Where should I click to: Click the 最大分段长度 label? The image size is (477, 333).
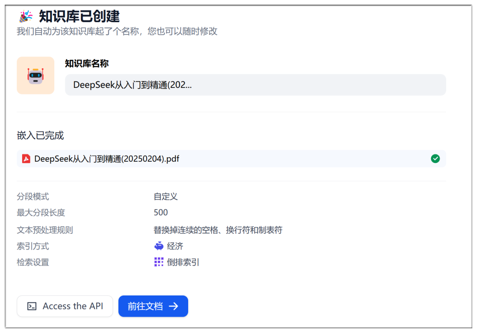(41, 212)
